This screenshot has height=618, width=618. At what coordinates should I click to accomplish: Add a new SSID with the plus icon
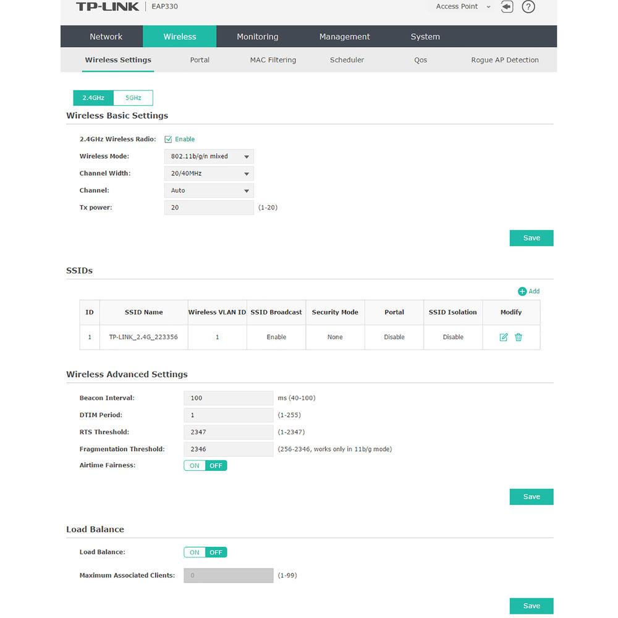(522, 291)
